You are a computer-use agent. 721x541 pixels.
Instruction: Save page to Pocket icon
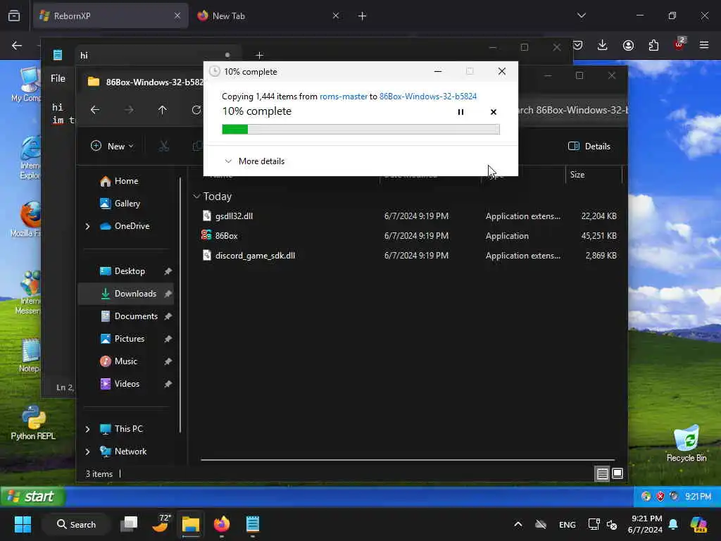578,45
